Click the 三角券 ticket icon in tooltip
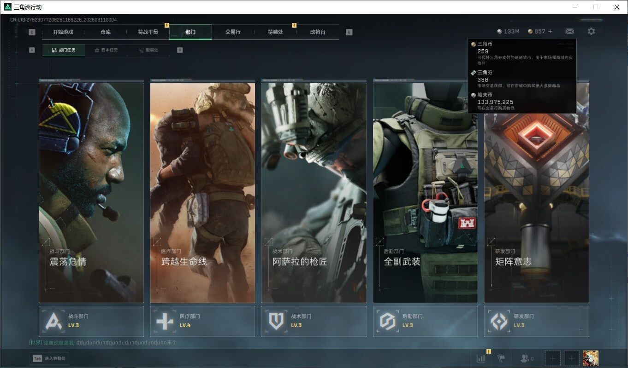Screen dimensions: 628x368 [x=473, y=73]
